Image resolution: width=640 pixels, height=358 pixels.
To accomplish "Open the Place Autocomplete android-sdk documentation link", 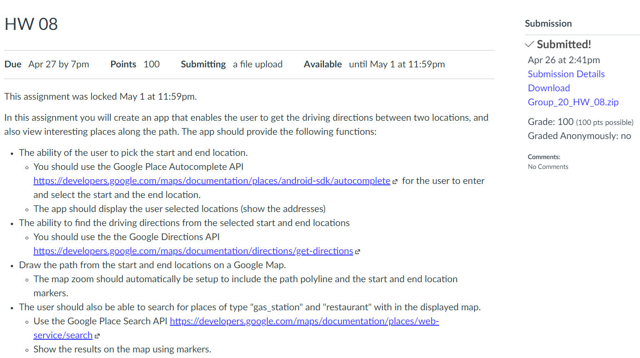I will (x=212, y=181).
